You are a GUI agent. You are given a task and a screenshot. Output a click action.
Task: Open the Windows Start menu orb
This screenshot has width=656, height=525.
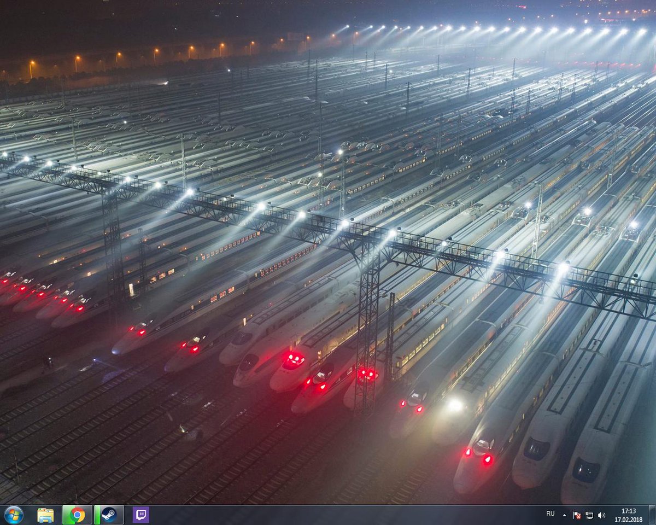13,515
